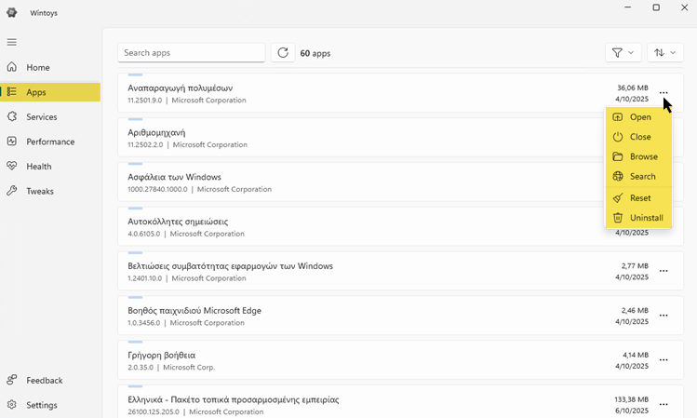Open more options for Microsoft Edge game assist

point(663,316)
